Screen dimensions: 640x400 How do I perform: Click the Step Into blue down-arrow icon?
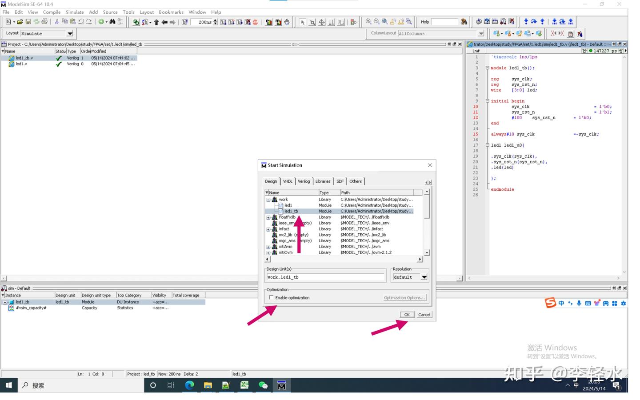[x=526, y=22]
